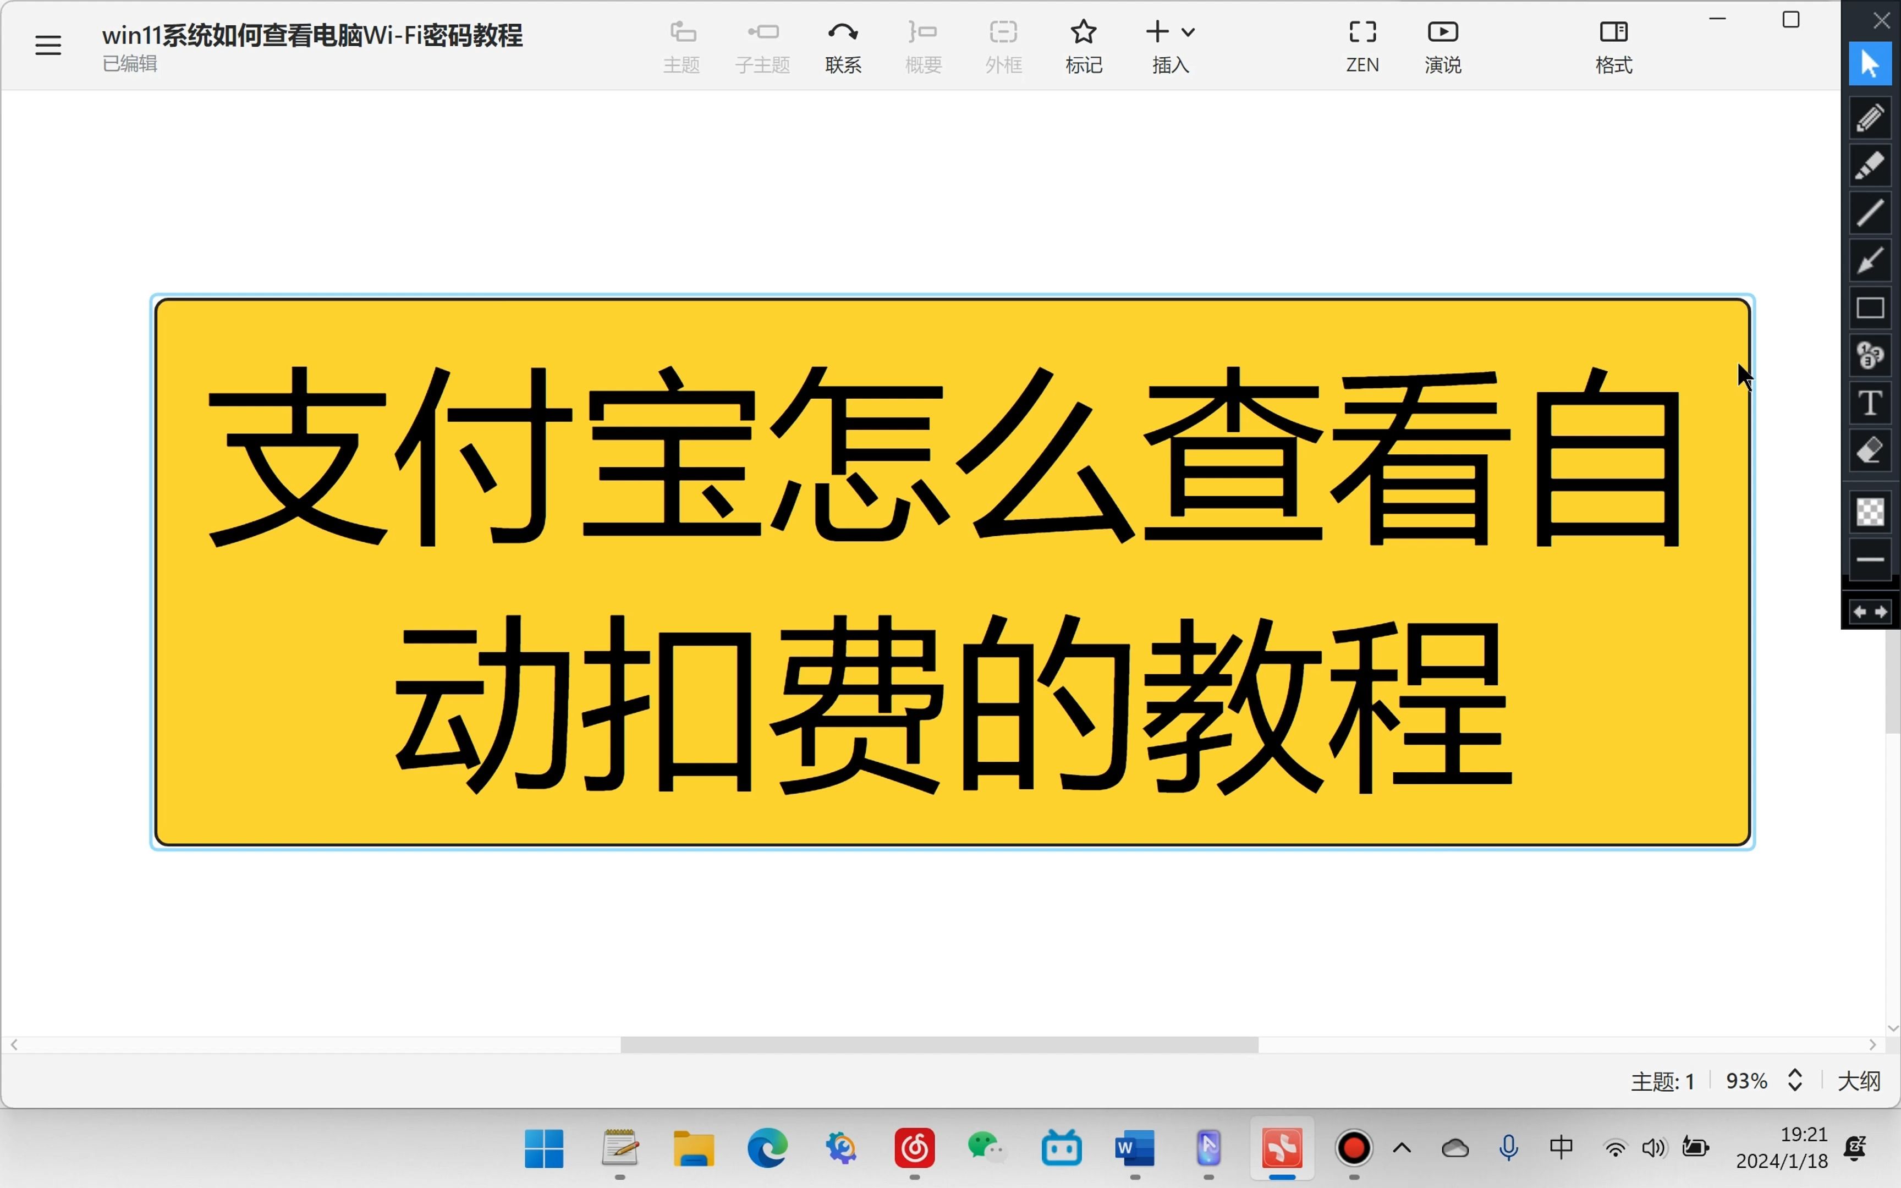Select the arrow pointer annotation tool
Image resolution: width=1901 pixels, height=1188 pixels.
click(1870, 64)
